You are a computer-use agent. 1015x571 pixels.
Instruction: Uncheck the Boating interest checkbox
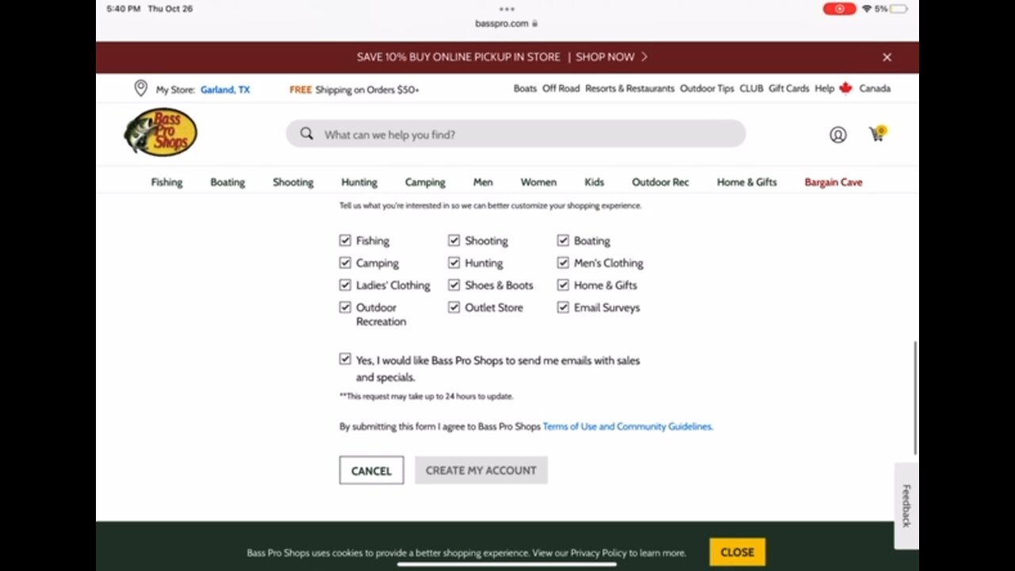(563, 240)
